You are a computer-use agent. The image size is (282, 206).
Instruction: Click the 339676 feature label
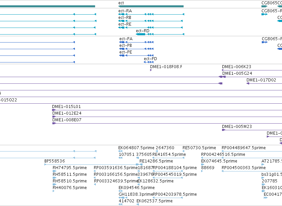click(145, 175)
